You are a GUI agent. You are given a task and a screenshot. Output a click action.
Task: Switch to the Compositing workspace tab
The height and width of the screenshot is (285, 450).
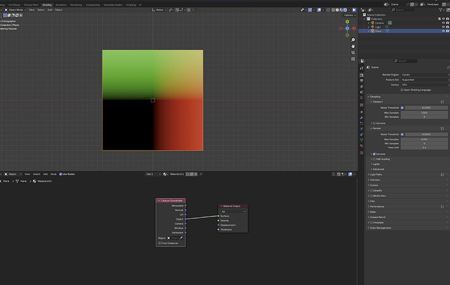pyautogui.click(x=93, y=5)
